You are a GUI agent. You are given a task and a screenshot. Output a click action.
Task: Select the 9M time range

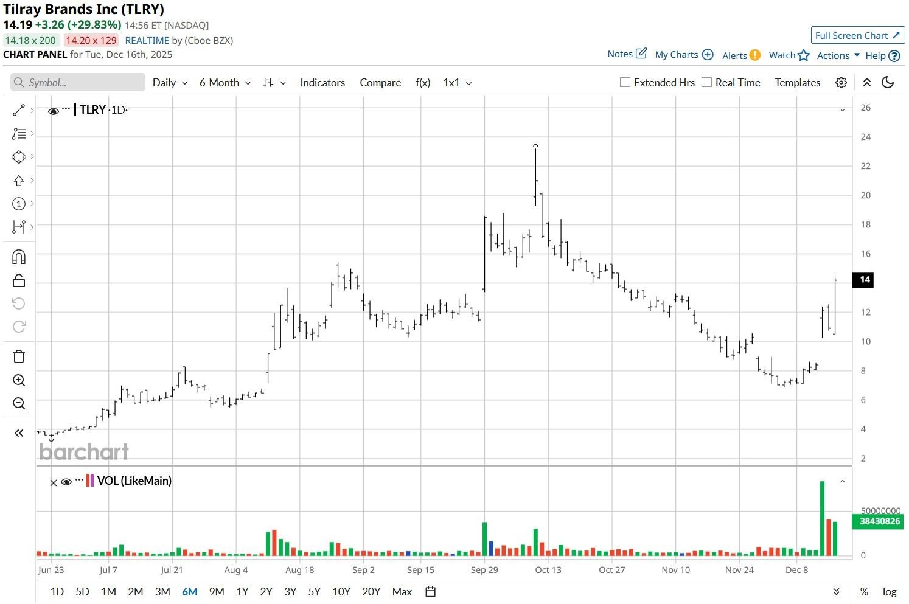[x=217, y=592]
